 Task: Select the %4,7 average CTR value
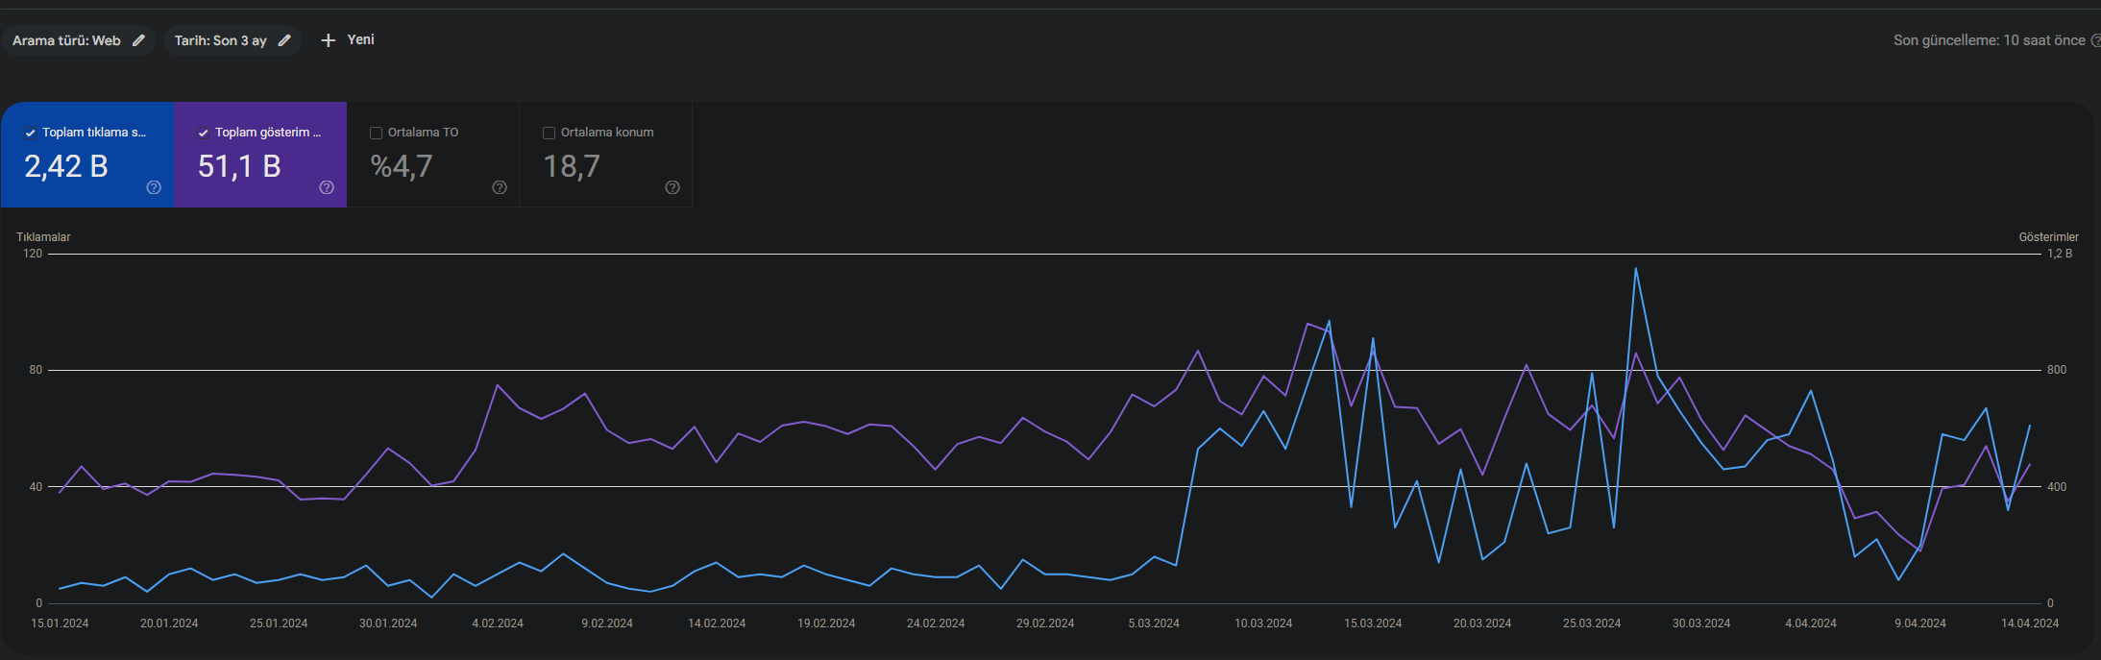(402, 167)
